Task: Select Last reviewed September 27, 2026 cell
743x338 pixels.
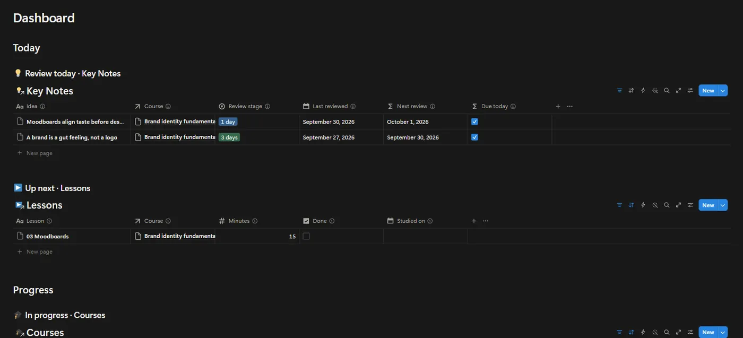Action: tap(341, 137)
